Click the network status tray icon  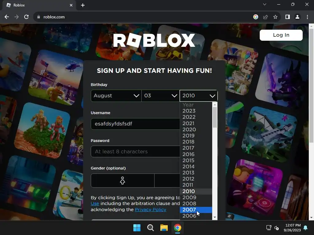click(x=269, y=228)
